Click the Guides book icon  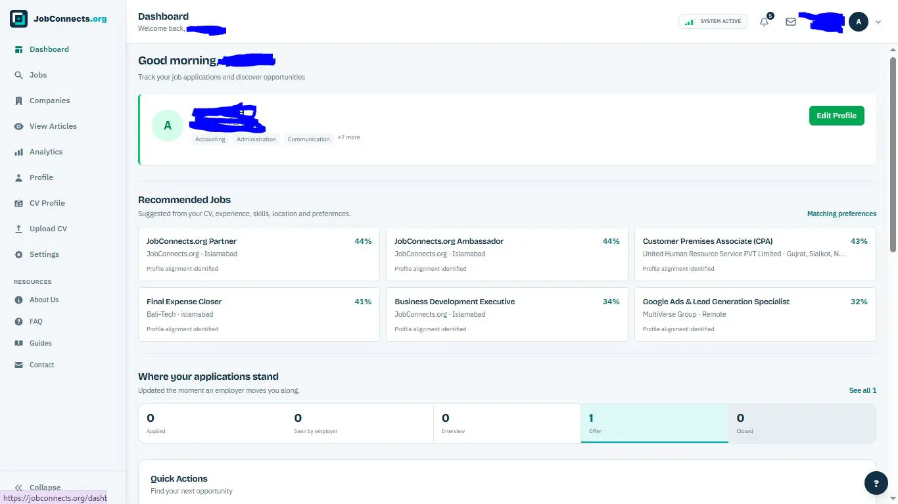[x=18, y=343]
